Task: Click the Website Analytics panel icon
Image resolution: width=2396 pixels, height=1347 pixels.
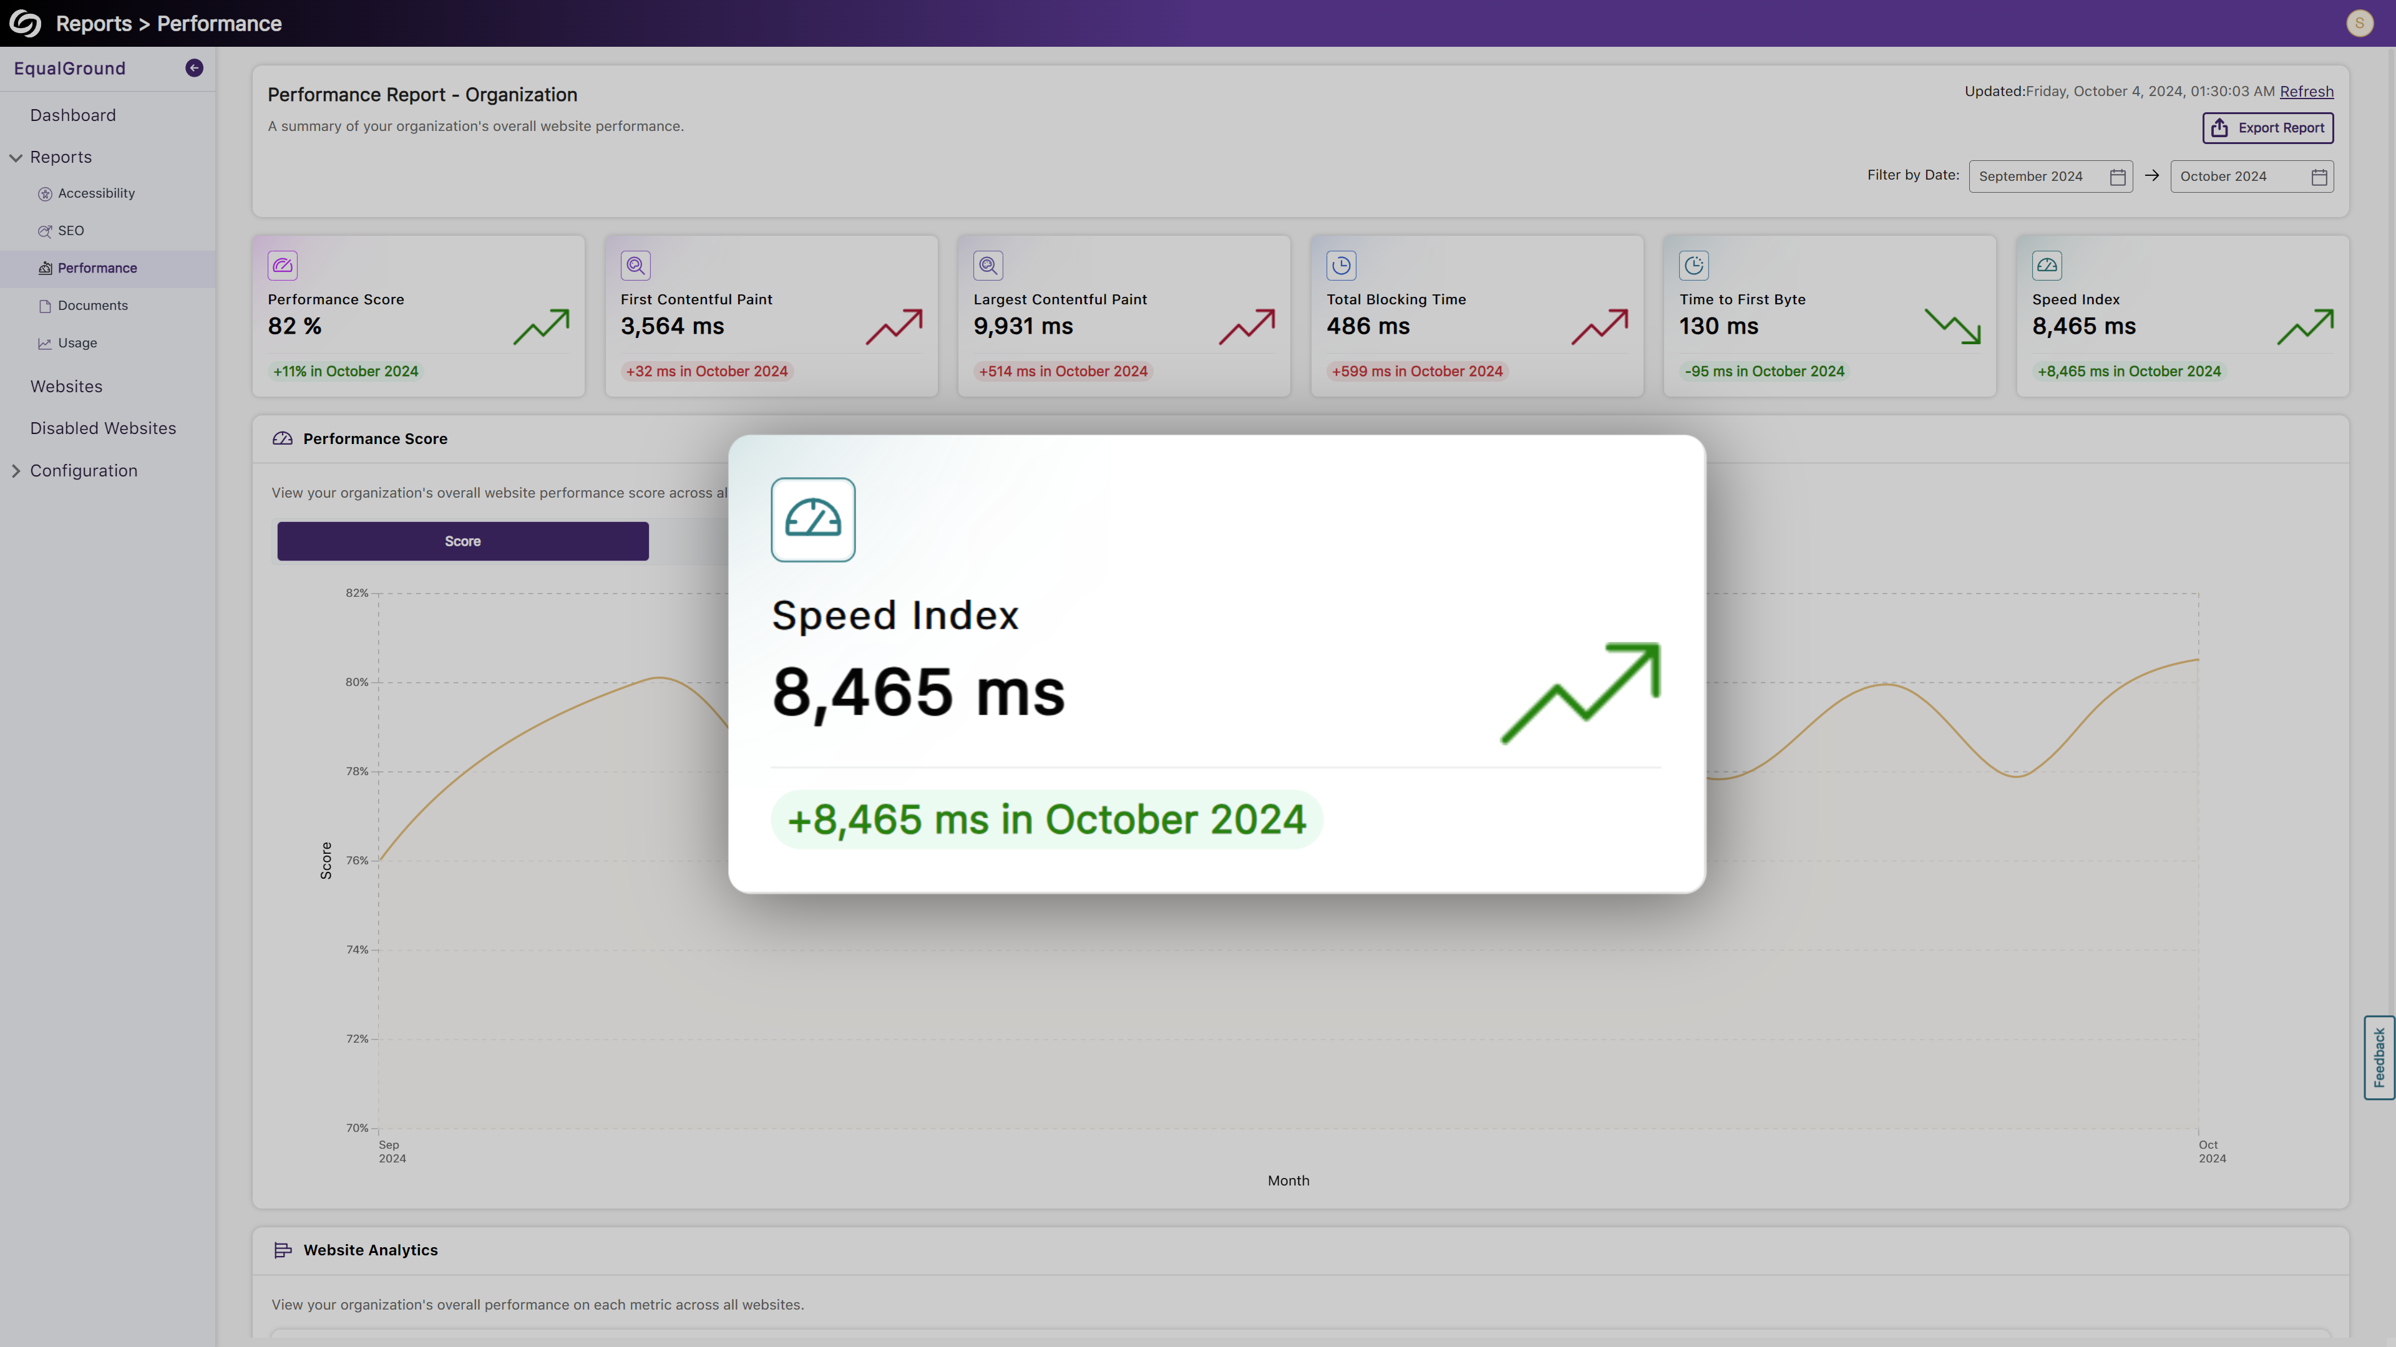Action: pyautogui.click(x=282, y=1249)
